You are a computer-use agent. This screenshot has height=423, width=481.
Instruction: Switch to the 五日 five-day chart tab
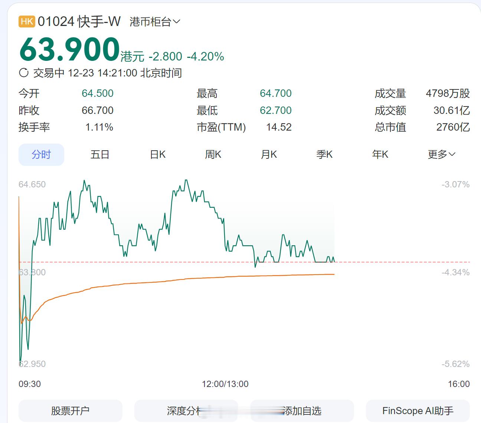tap(100, 154)
